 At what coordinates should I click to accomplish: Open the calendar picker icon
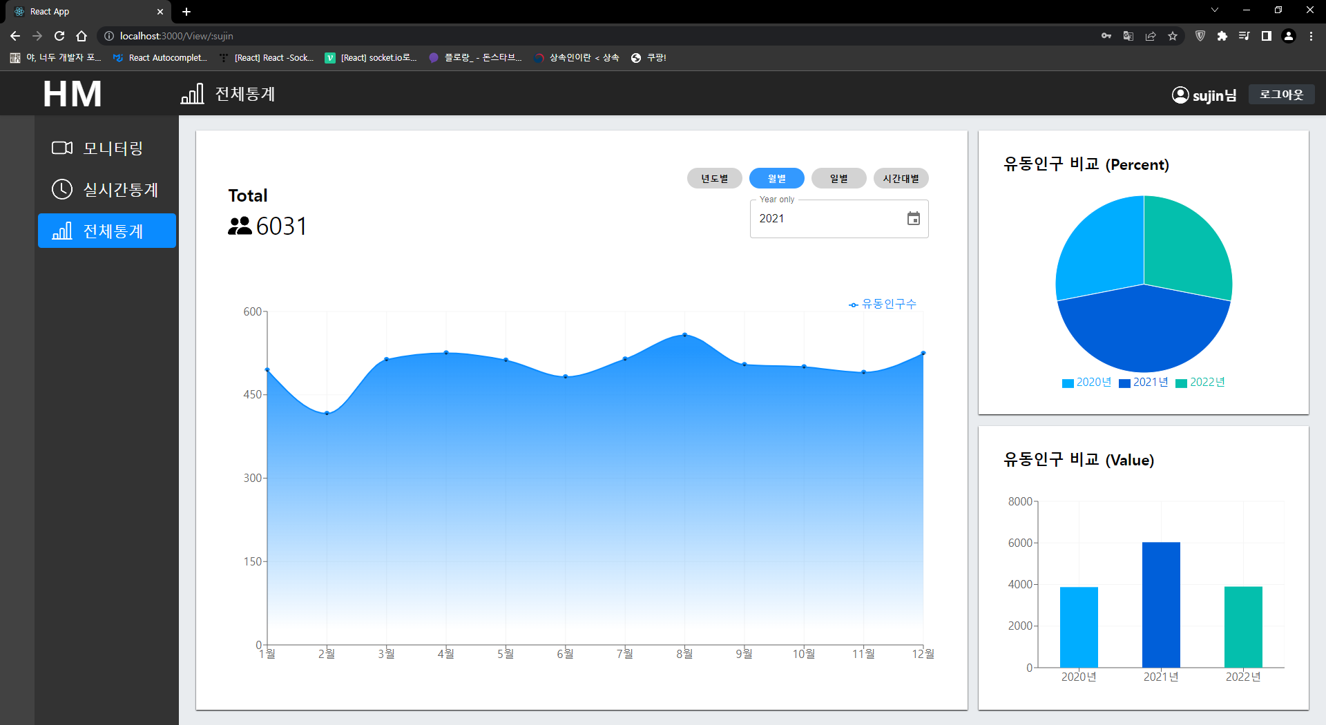point(913,219)
